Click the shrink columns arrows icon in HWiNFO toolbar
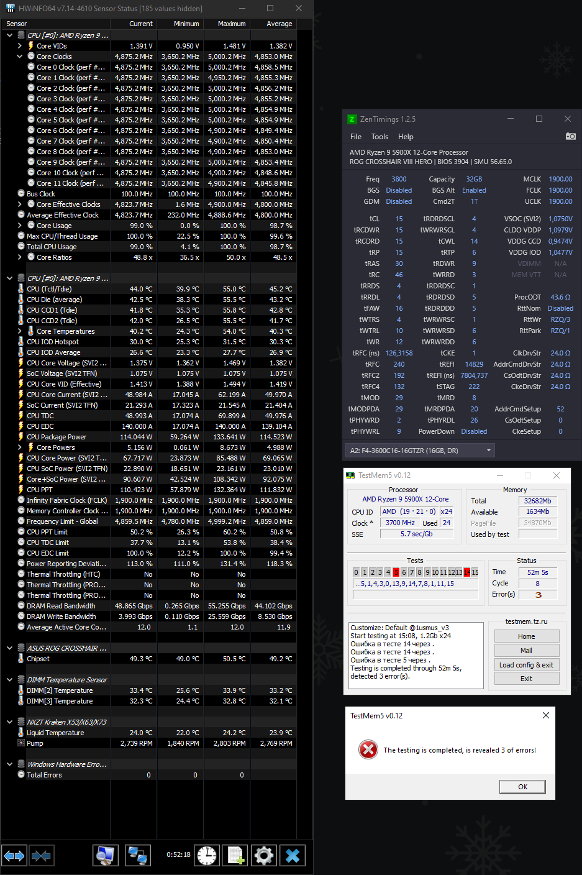 [41, 856]
